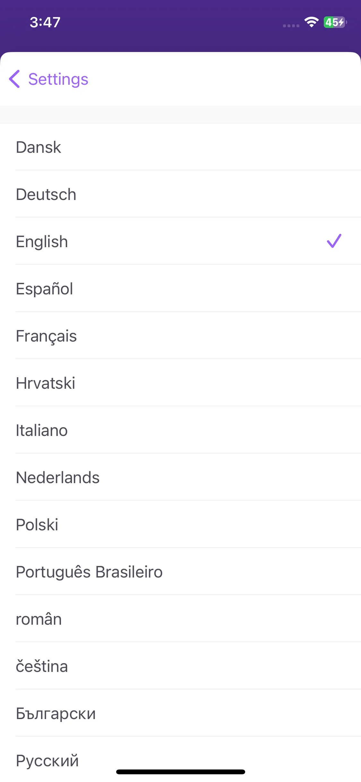The width and height of the screenshot is (361, 782).
Task: Select Български from the list
Action: [180, 713]
